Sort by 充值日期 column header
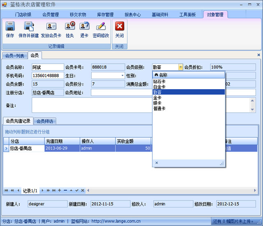 pos(62,141)
